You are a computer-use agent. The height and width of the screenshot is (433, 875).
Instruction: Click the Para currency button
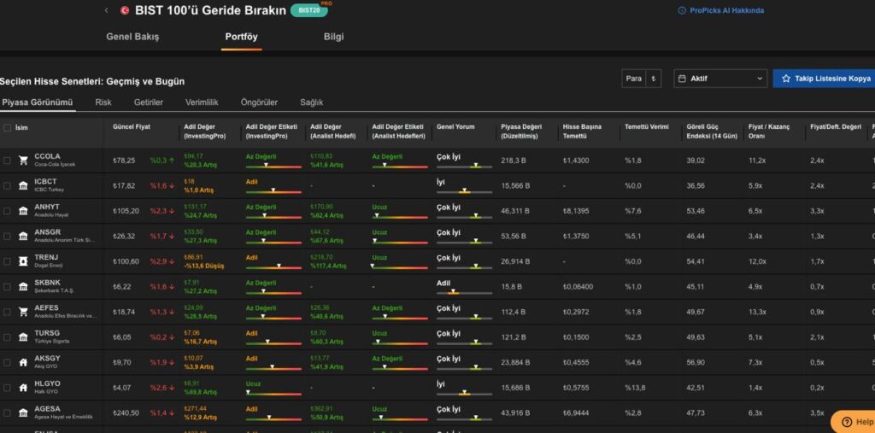[633, 79]
